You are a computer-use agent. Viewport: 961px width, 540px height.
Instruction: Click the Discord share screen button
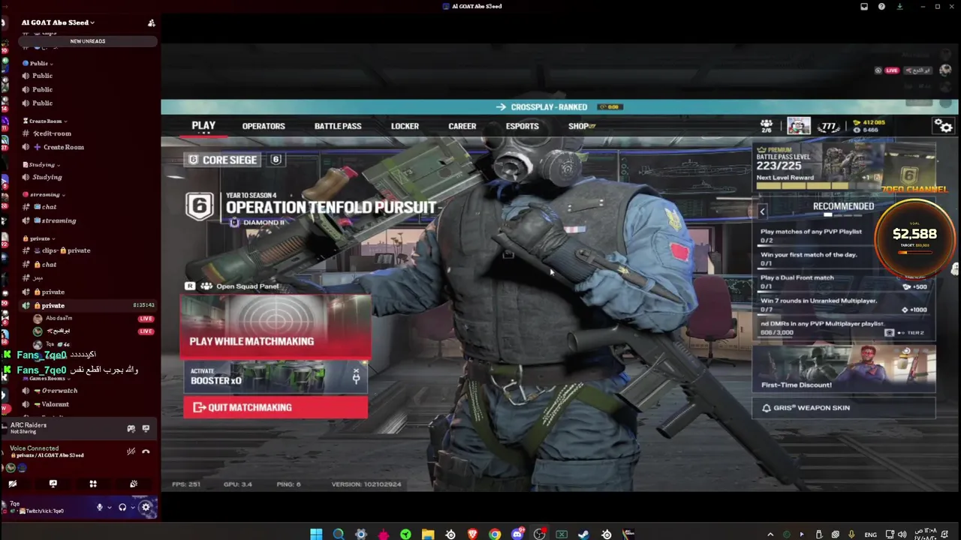point(53,484)
